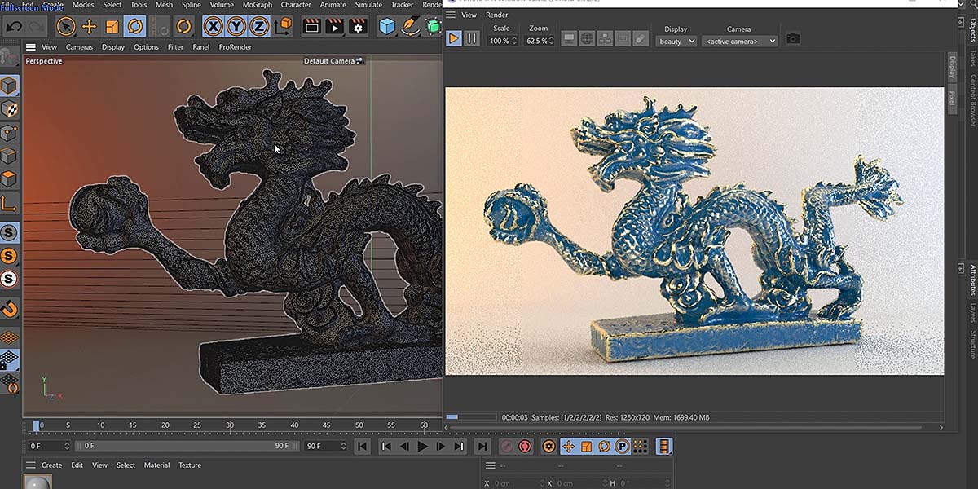
Task: Toggle autokeying button
Action: tap(525, 447)
